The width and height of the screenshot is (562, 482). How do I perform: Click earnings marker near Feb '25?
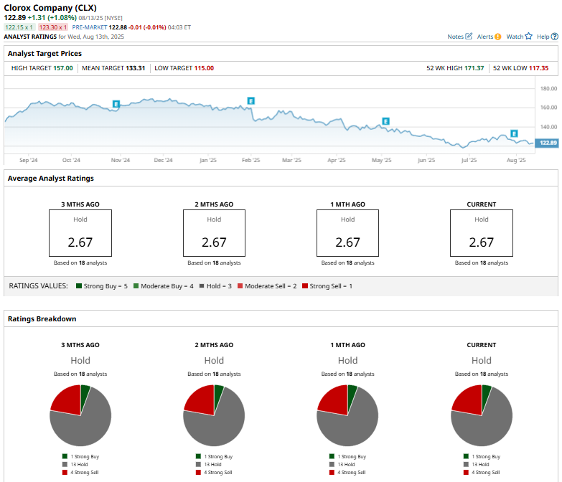pos(251,101)
